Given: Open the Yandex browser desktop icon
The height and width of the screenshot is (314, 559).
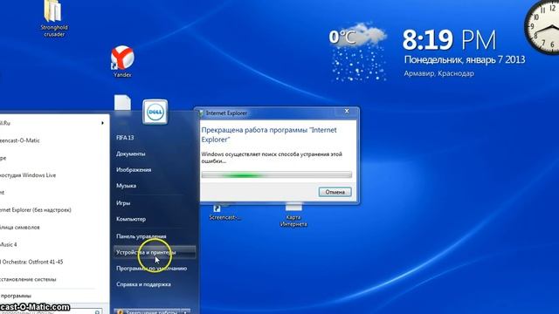Looking at the screenshot, I should point(122,61).
